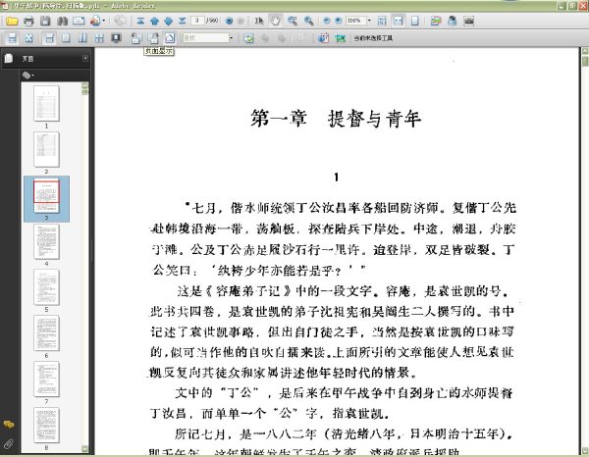Image resolution: width=589 pixels, height=457 pixels.
Task: Select page 5 thumbnail
Action: coord(46,287)
